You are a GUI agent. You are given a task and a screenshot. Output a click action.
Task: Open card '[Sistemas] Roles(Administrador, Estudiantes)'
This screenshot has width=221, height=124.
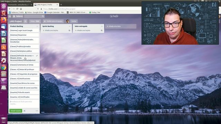(24, 41)
